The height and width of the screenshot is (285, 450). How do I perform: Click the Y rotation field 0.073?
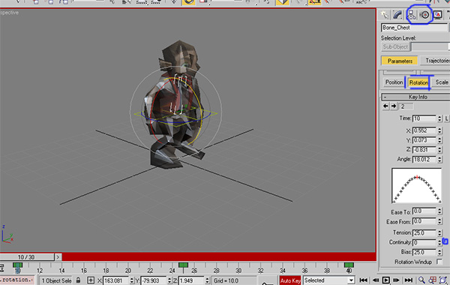click(424, 140)
